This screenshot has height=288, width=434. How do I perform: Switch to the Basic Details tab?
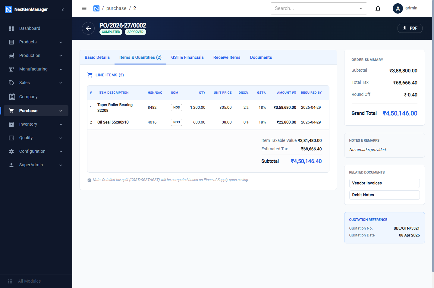97,57
